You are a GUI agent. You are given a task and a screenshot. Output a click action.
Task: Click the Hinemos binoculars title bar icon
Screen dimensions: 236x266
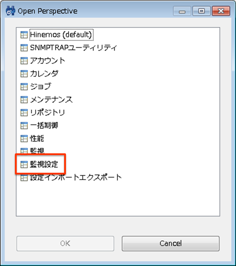(x=10, y=11)
